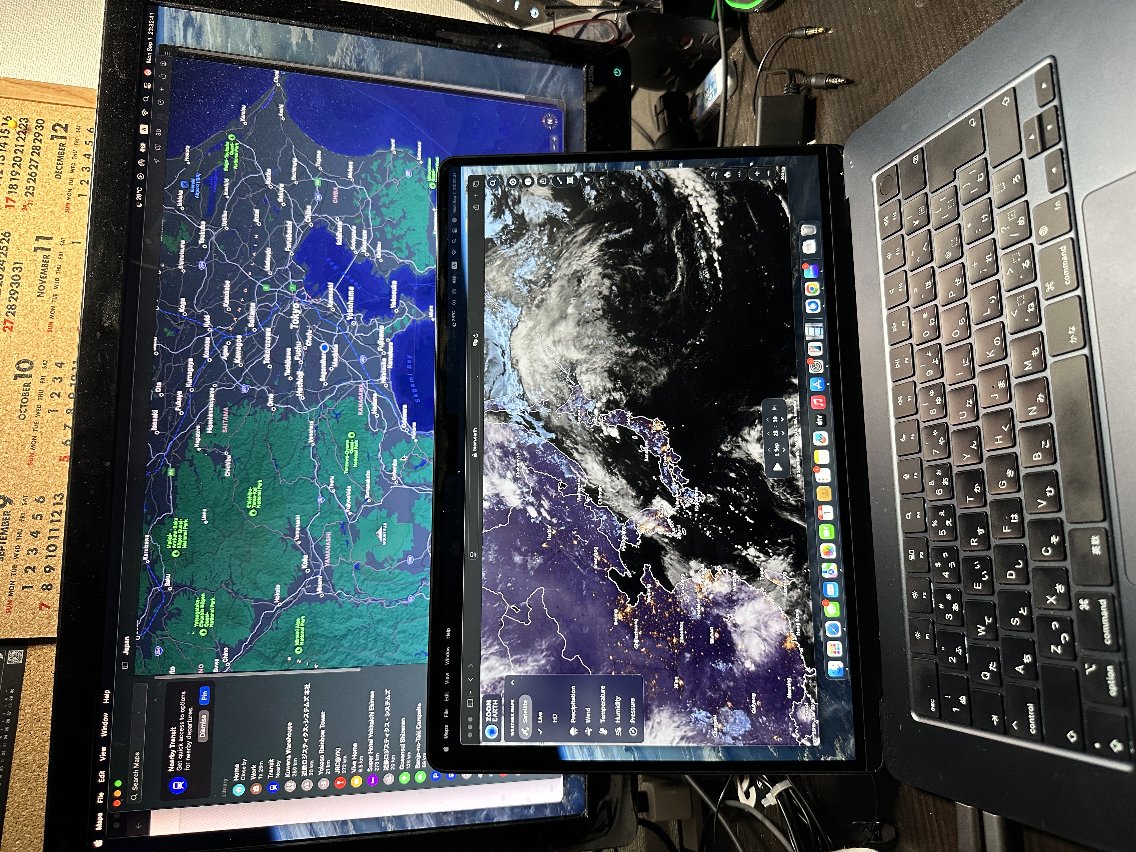This screenshot has height=852, width=1136.
Task: Step the date down in time control
Action: [784, 449]
